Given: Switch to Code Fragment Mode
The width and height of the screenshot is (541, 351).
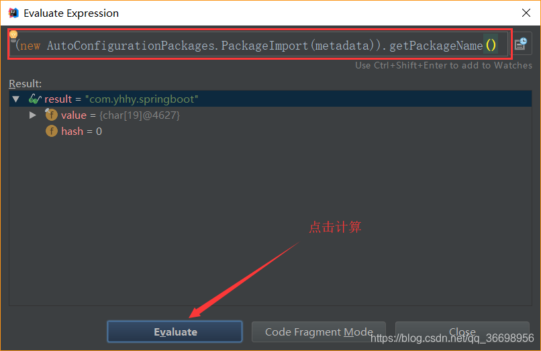Looking at the screenshot, I should [x=318, y=332].
